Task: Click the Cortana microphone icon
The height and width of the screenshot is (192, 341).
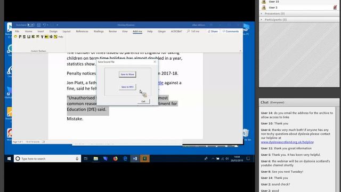Action: pos(77,159)
